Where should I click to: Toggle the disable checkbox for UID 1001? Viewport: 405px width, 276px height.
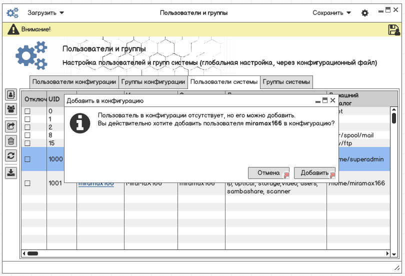(x=28, y=183)
